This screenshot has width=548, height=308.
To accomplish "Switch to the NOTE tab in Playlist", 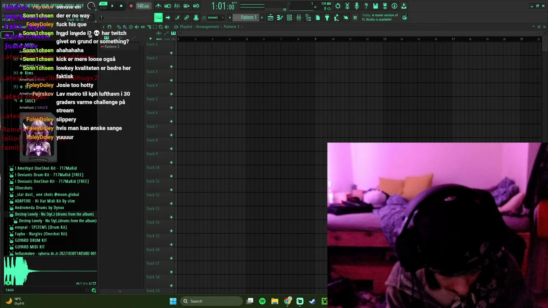I will pyautogui.click(x=159, y=39).
